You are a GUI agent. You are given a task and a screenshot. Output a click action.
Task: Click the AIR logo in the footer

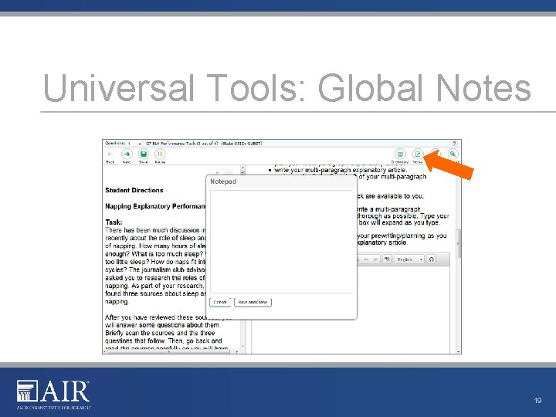click(53, 395)
